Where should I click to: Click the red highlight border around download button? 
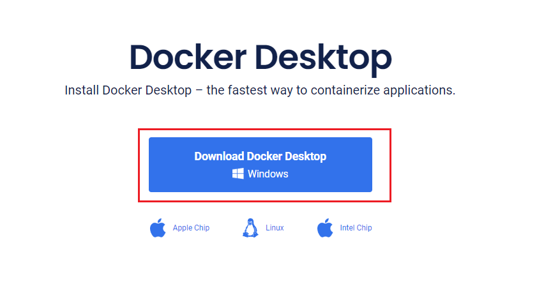pos(264,130)
